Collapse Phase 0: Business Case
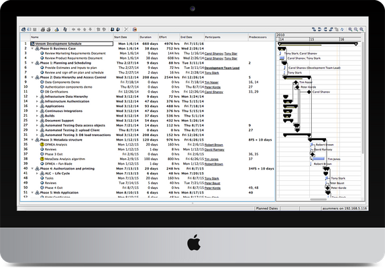The height and width of the screenshot is (268, 385). click(x=32, y=48)
